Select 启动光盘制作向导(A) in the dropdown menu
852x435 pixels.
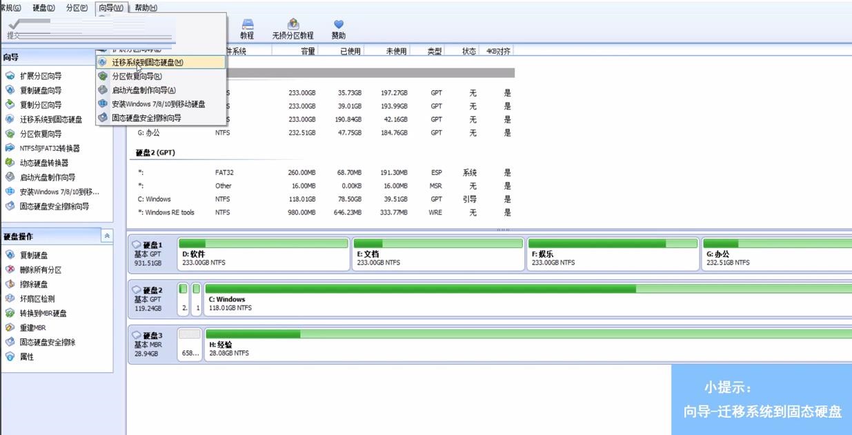161,90
